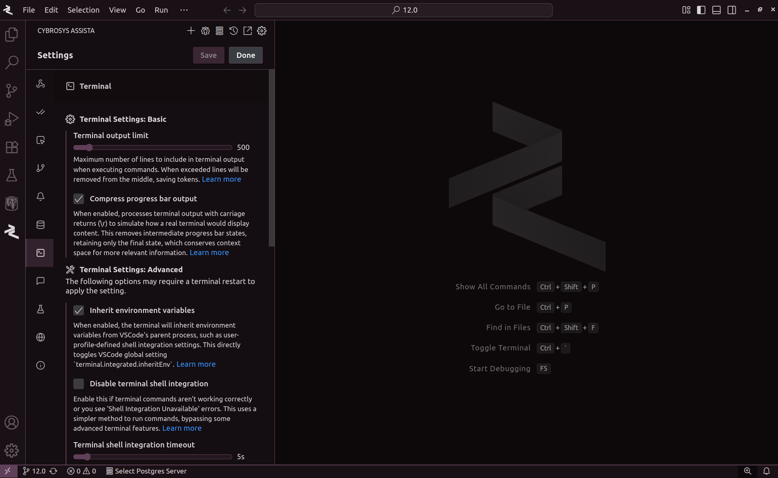Open Learn more link for output limit

tap(222, 179)
